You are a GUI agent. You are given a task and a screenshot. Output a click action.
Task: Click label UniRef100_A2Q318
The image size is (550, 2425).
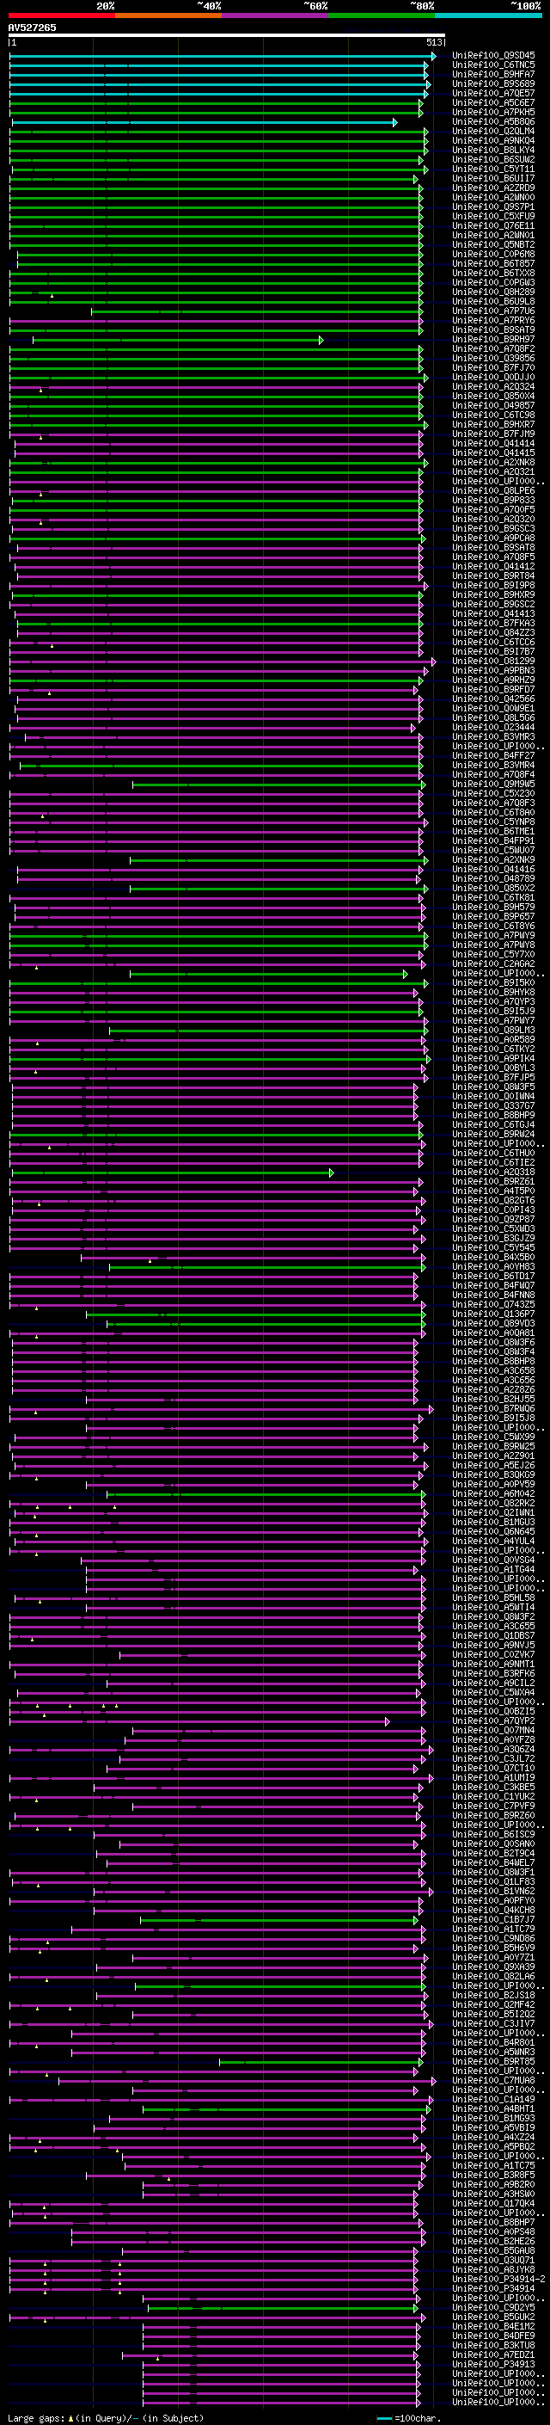493,1172
